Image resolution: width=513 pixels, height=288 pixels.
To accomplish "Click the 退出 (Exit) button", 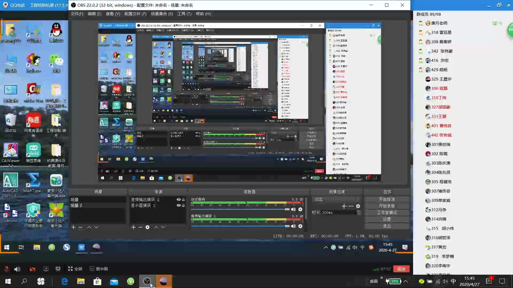I will click(387, 225).
